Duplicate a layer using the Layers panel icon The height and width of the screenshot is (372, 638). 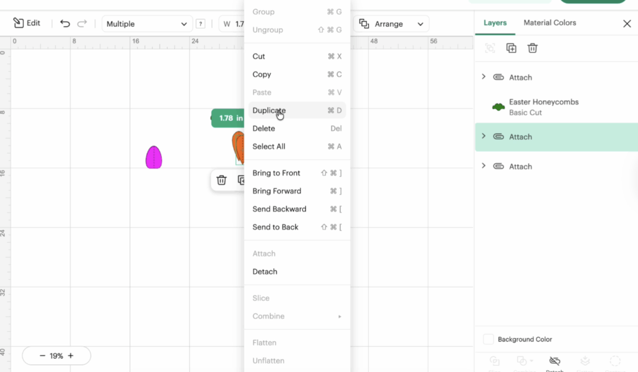tap(512, 47)
